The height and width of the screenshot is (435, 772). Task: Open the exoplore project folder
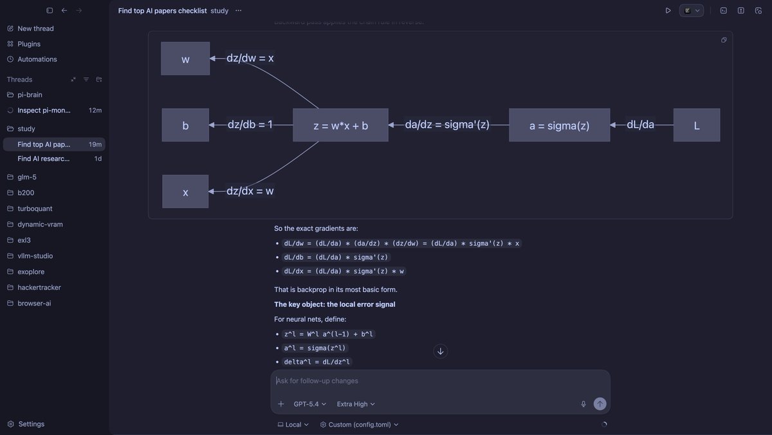(54, 272)
